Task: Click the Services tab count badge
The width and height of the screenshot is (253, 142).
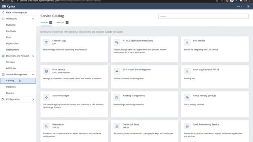Action: [51, 22]
